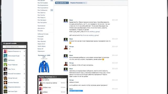
Task: Click mobile icon next to Марина Романюк
Action: [24, 51]
